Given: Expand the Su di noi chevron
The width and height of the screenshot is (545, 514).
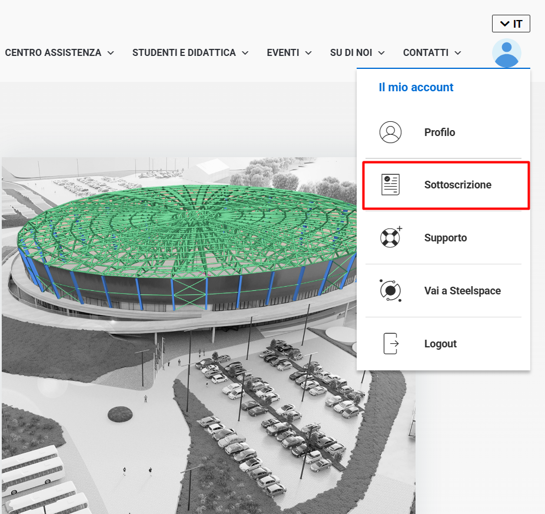Looking at the screenshot, I should [x=381, y=53].
